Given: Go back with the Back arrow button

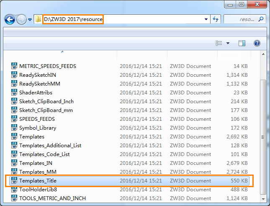Looking at the screenshot, I should click(10, 19).
